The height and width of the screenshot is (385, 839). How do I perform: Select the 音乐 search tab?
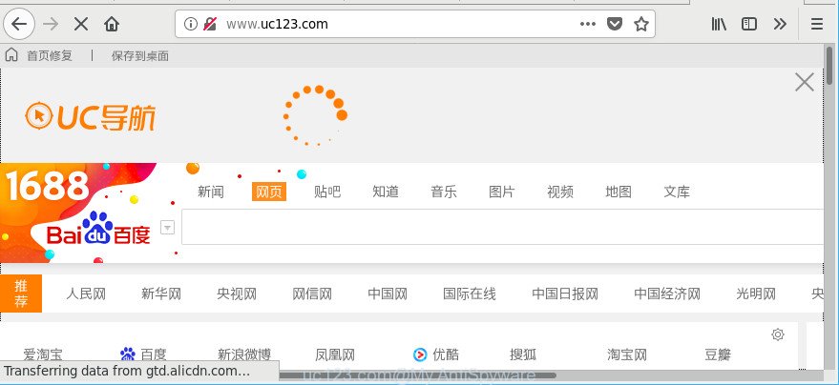point(444,192)
